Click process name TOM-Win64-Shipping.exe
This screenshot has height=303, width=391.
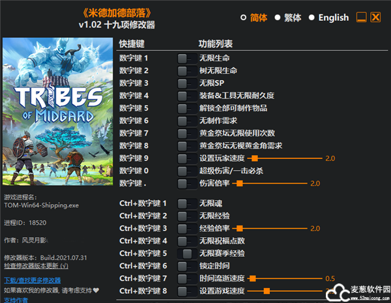42,205
